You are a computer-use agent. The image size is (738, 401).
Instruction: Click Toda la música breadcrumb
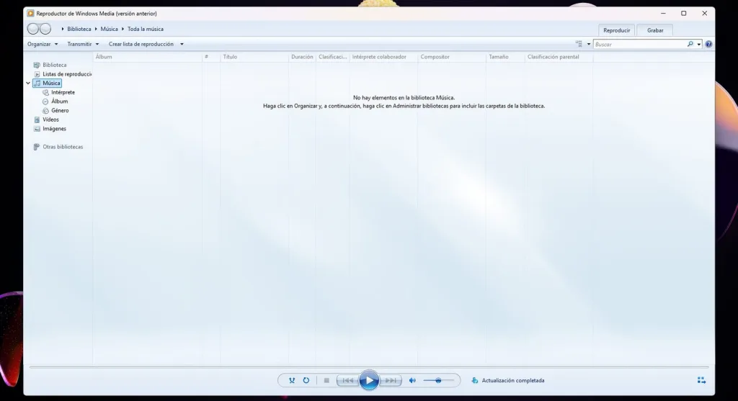(x=146, y=29)
